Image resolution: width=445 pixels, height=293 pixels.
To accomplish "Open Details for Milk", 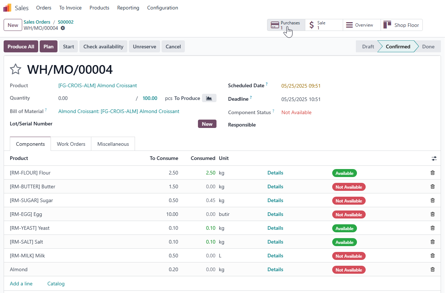I will click(x=275, y=256).
